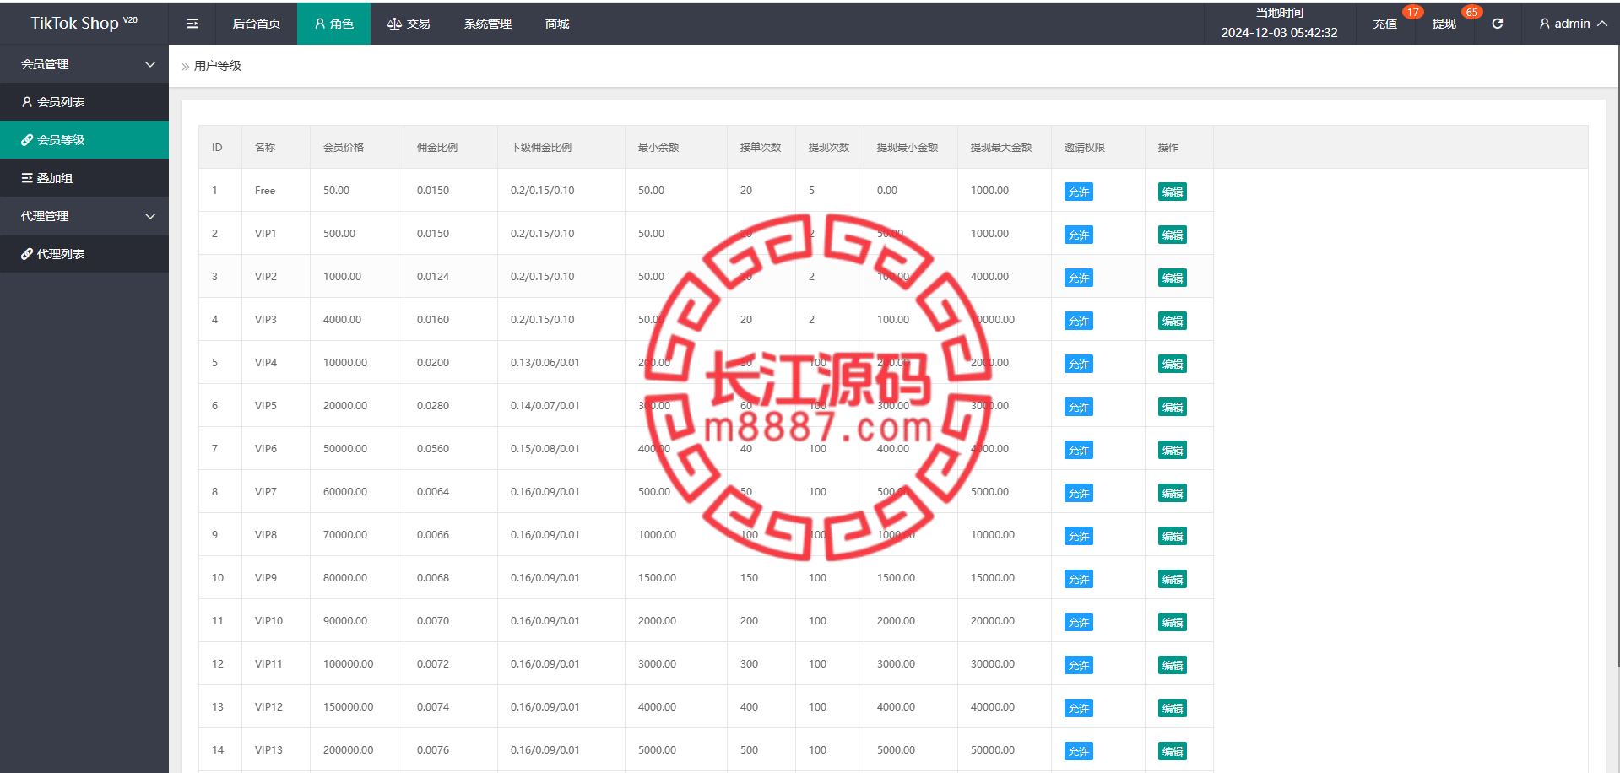The height and width of the screenshot is (773, 1620).
Task: Open the 充值 recharge notifications
Action: 1385,24
